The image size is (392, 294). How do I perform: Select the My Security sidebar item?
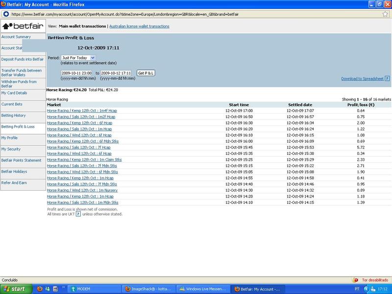(11, 149)
